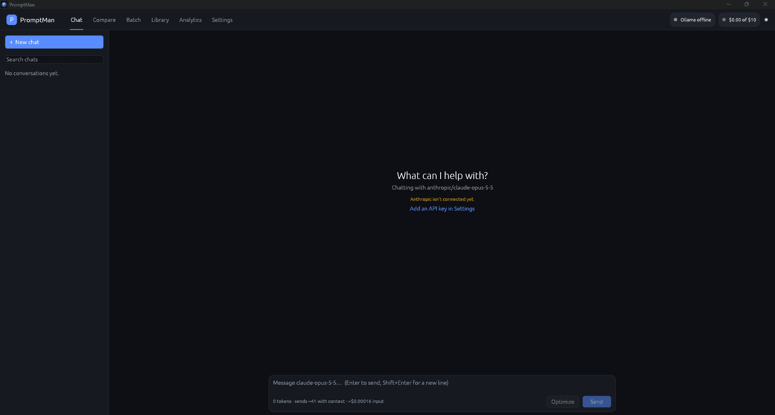
Task: Click the '0 tokens' cost estimate text
Action: point(328,401)
